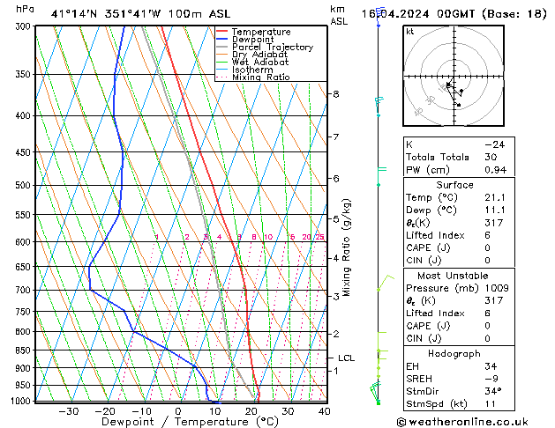Click the wind barb at 700 hPa level
Viewport: 555px width, 428px height.
pos(386,283)
